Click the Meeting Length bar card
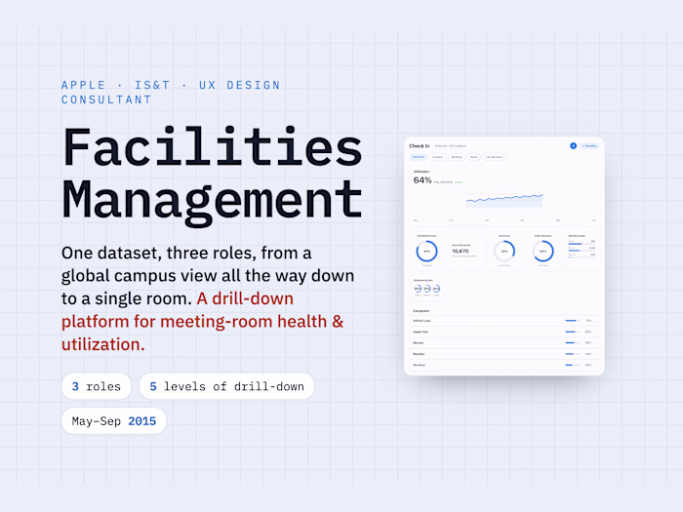Image resolution: width=683 pixels, height=512 pixels. pyautogui.click(x=582, y=252)
